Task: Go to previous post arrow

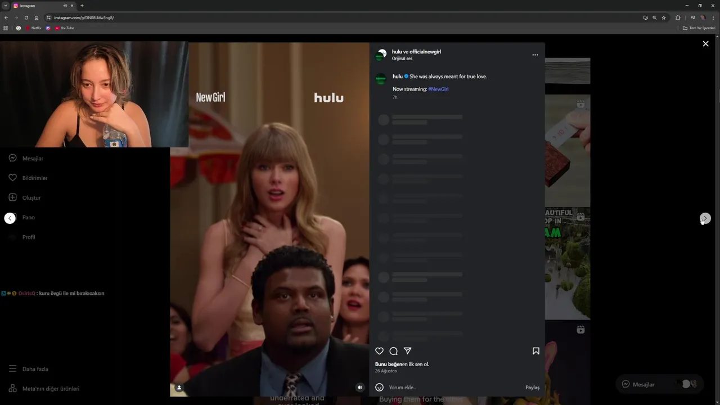Action: coord(10,218)
